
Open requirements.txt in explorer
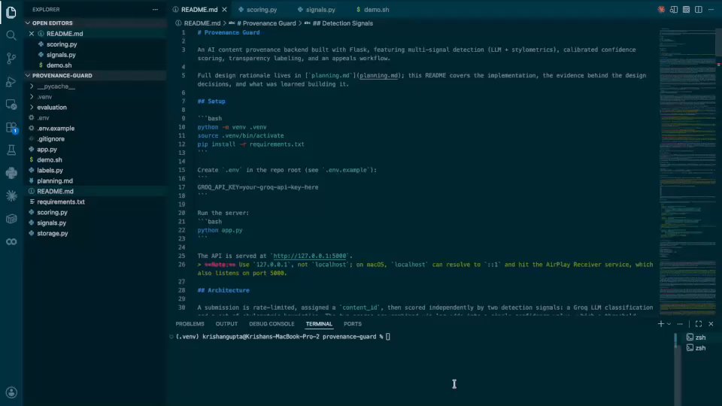(60, 202)
